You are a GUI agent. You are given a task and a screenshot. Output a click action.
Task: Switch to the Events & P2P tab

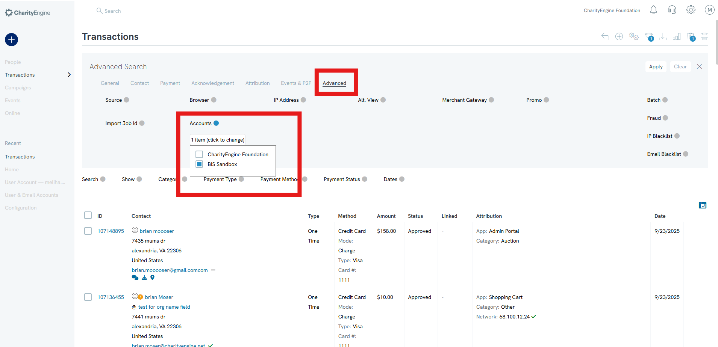[296, 83]
